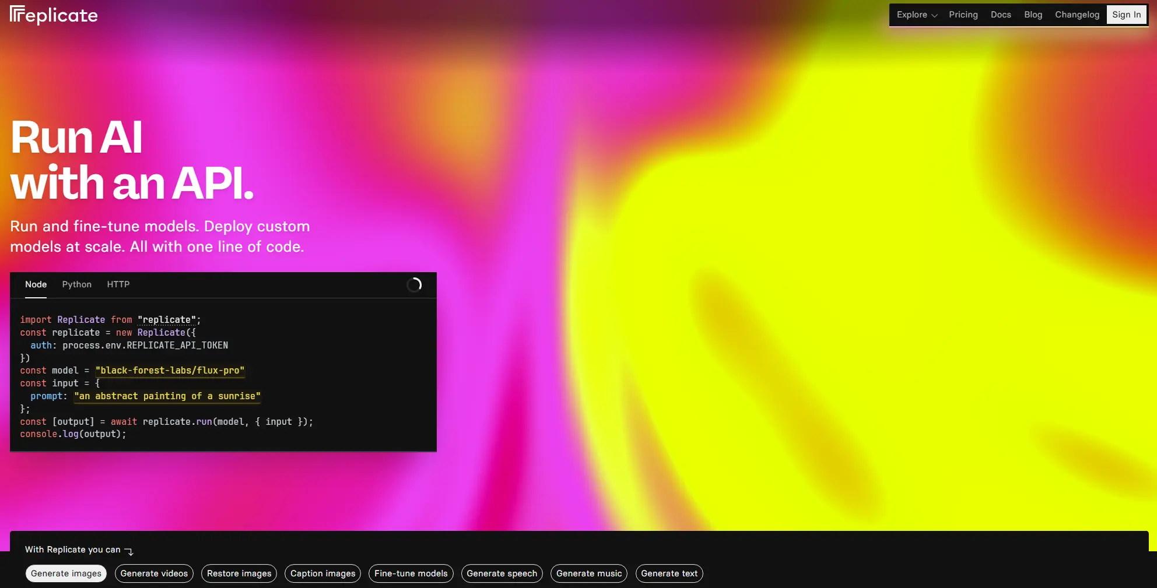1157x588 pixels.
Task: Open the Pricing page
Action: click(x=963, y=15)
